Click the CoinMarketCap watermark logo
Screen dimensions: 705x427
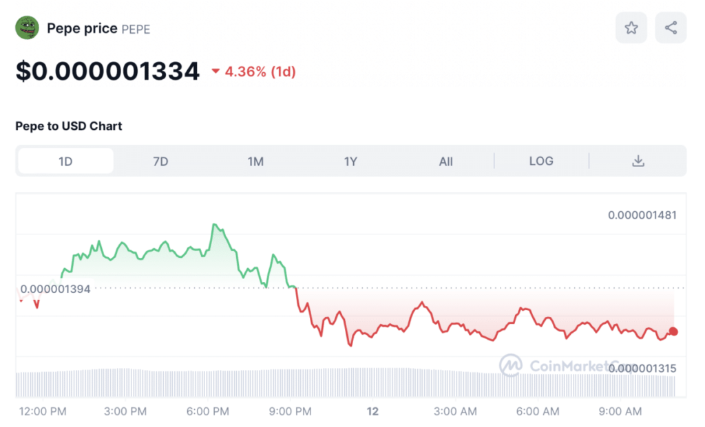(x=511, y=365)
